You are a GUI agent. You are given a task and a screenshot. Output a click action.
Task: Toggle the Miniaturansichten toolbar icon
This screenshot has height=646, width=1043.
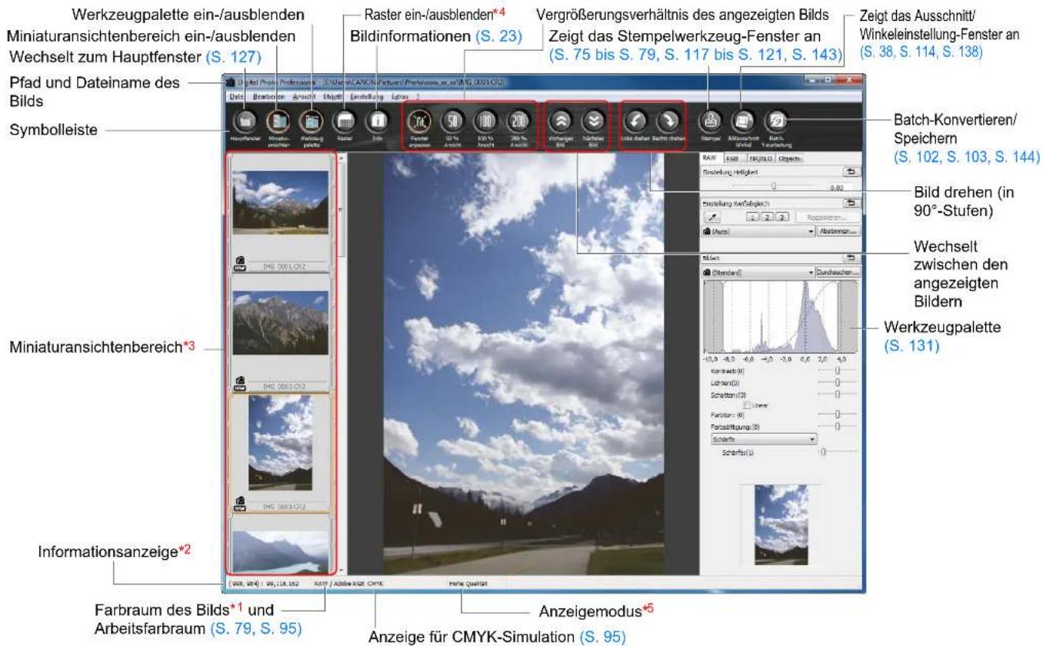point(278,121)
